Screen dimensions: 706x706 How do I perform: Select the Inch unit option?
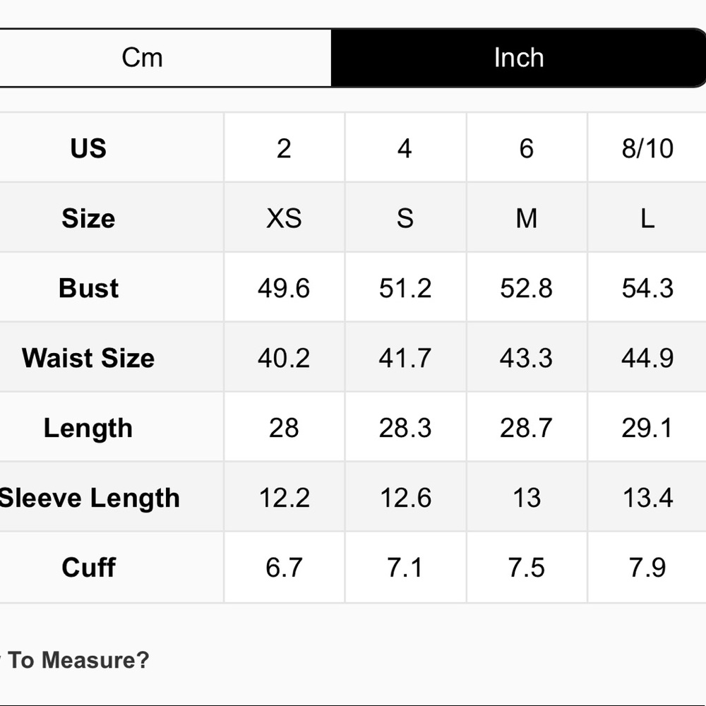518,58
